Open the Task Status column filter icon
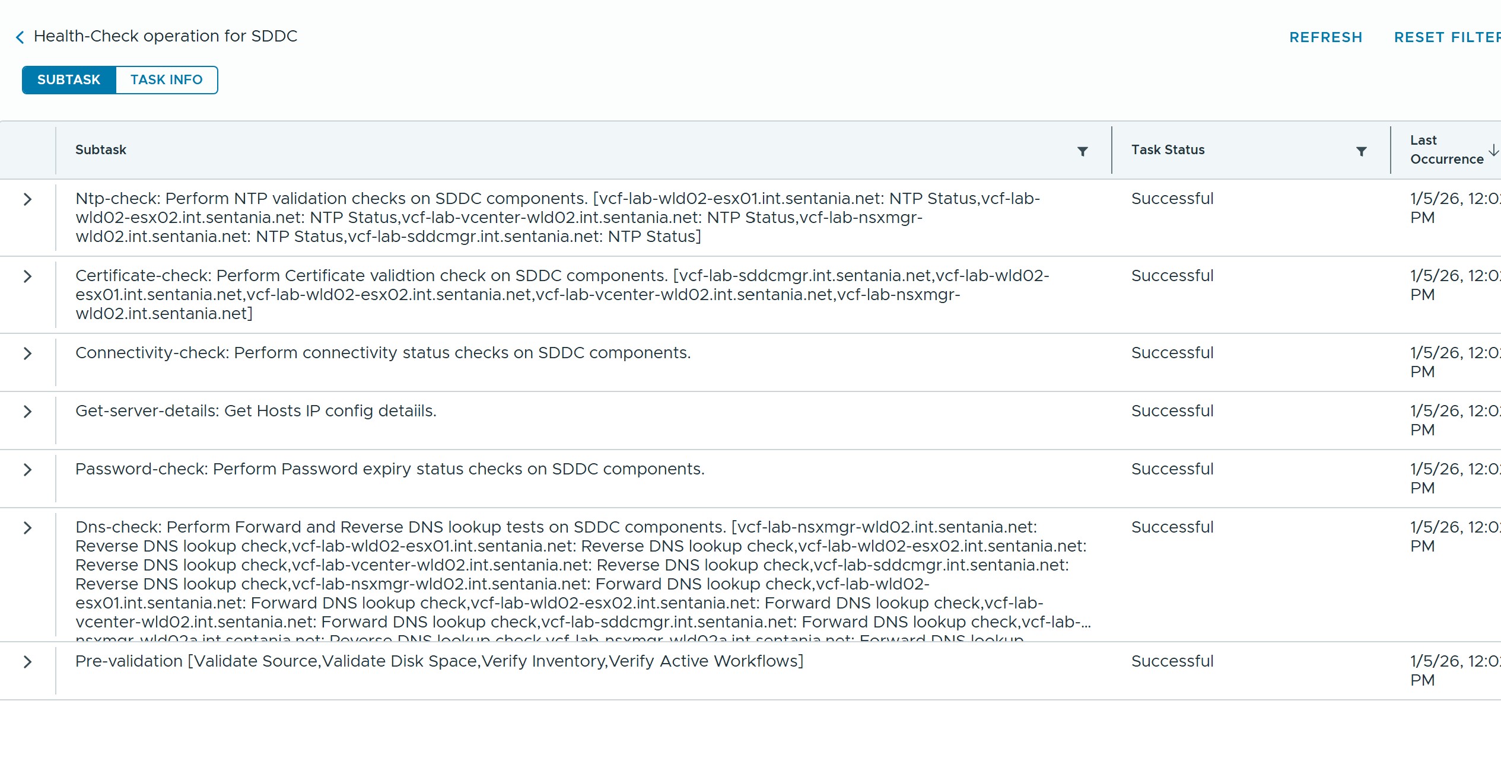 point(1362,151)
